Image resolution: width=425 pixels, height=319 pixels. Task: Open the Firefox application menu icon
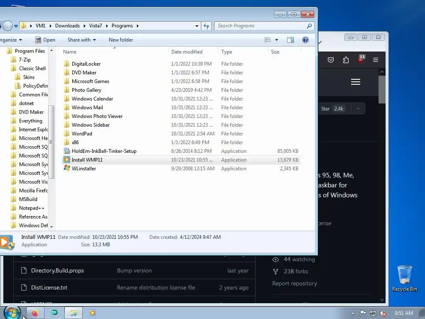[x=375, y=60]
